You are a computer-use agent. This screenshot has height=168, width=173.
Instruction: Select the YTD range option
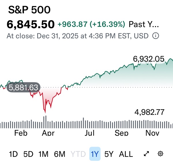point(78,154)
